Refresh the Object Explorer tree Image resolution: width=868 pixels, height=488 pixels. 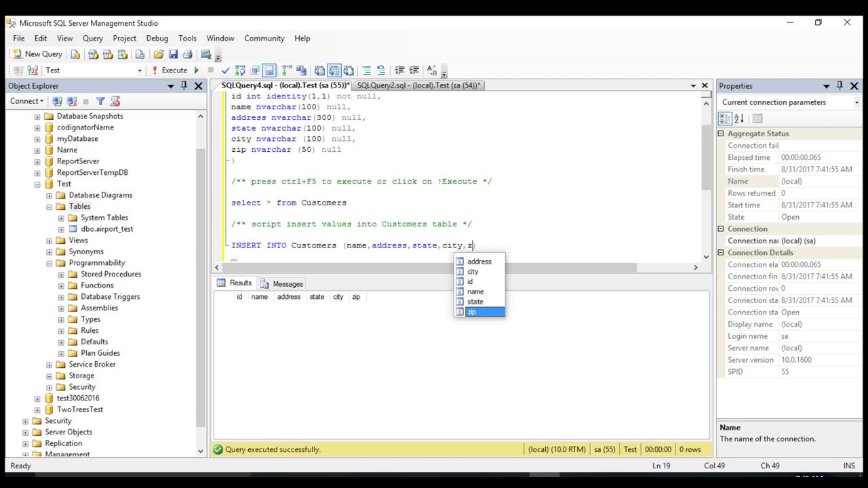[115, 101]
